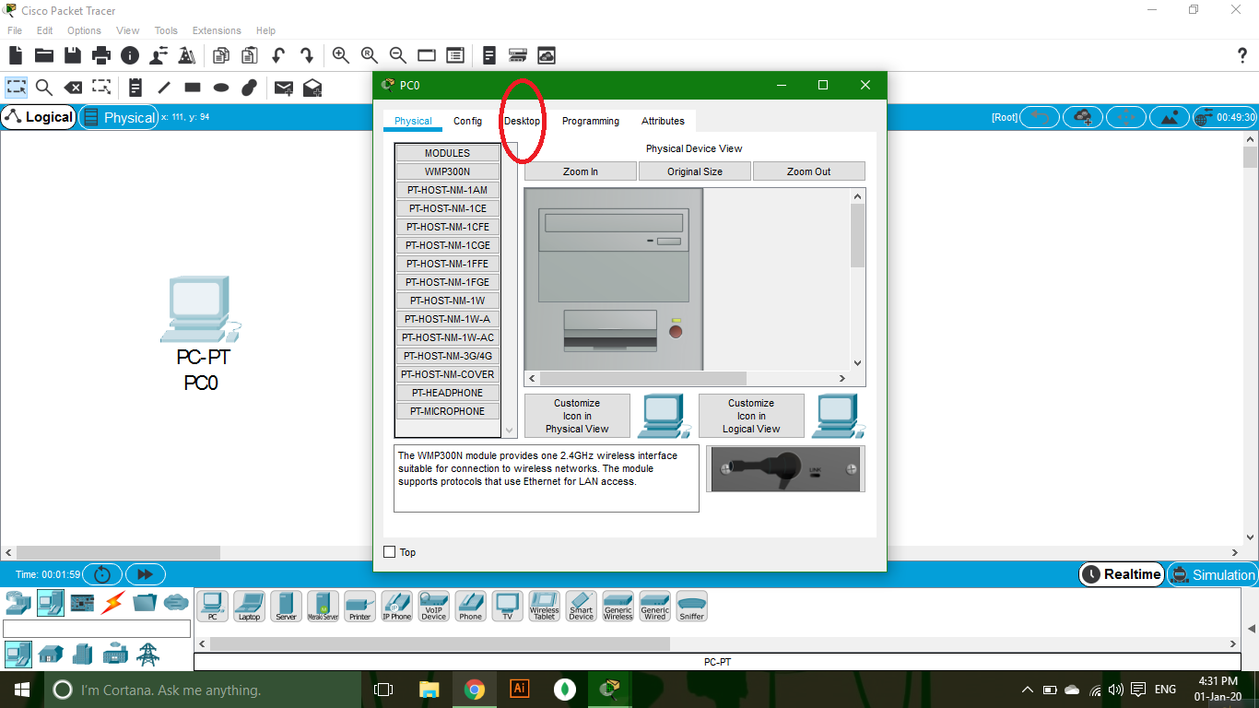1259x708 pixels.
Task: Add a Printer device
Action: [x=359, y=607]
